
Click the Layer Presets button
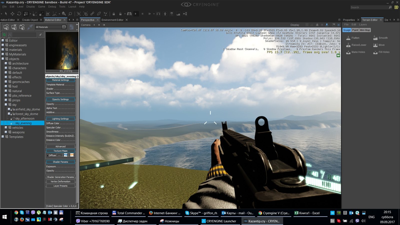60,186
